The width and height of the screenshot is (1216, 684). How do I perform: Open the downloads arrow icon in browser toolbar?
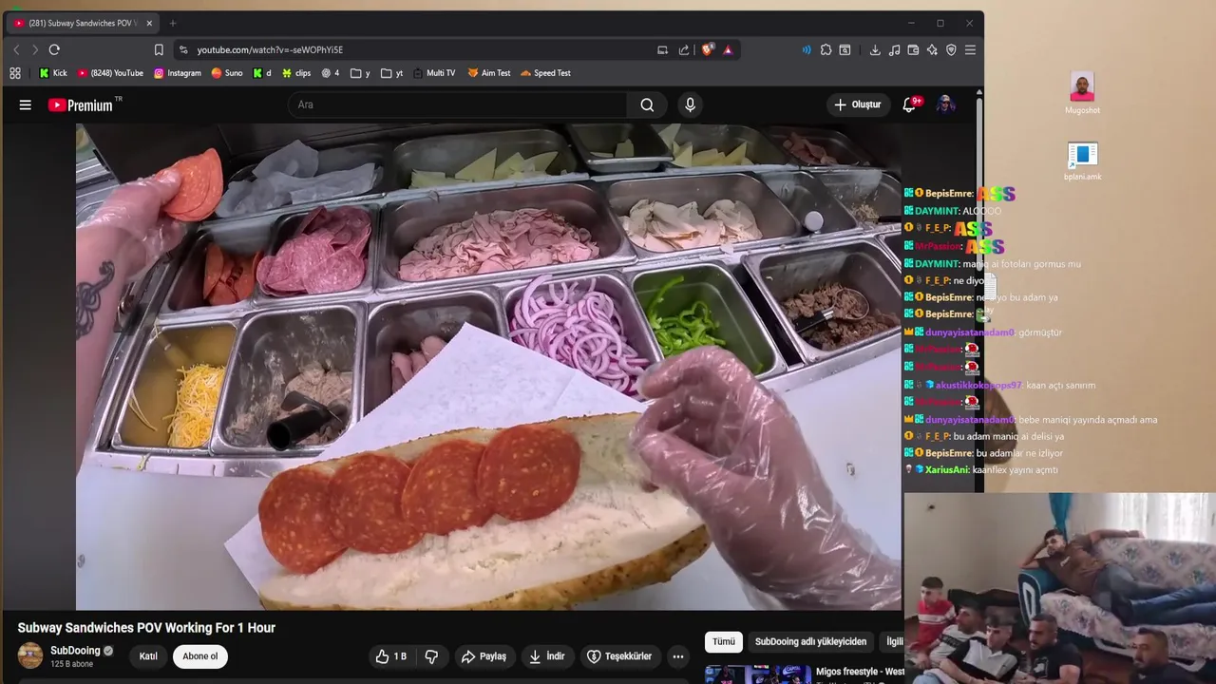pyautogui.click(x=875, y=49)
